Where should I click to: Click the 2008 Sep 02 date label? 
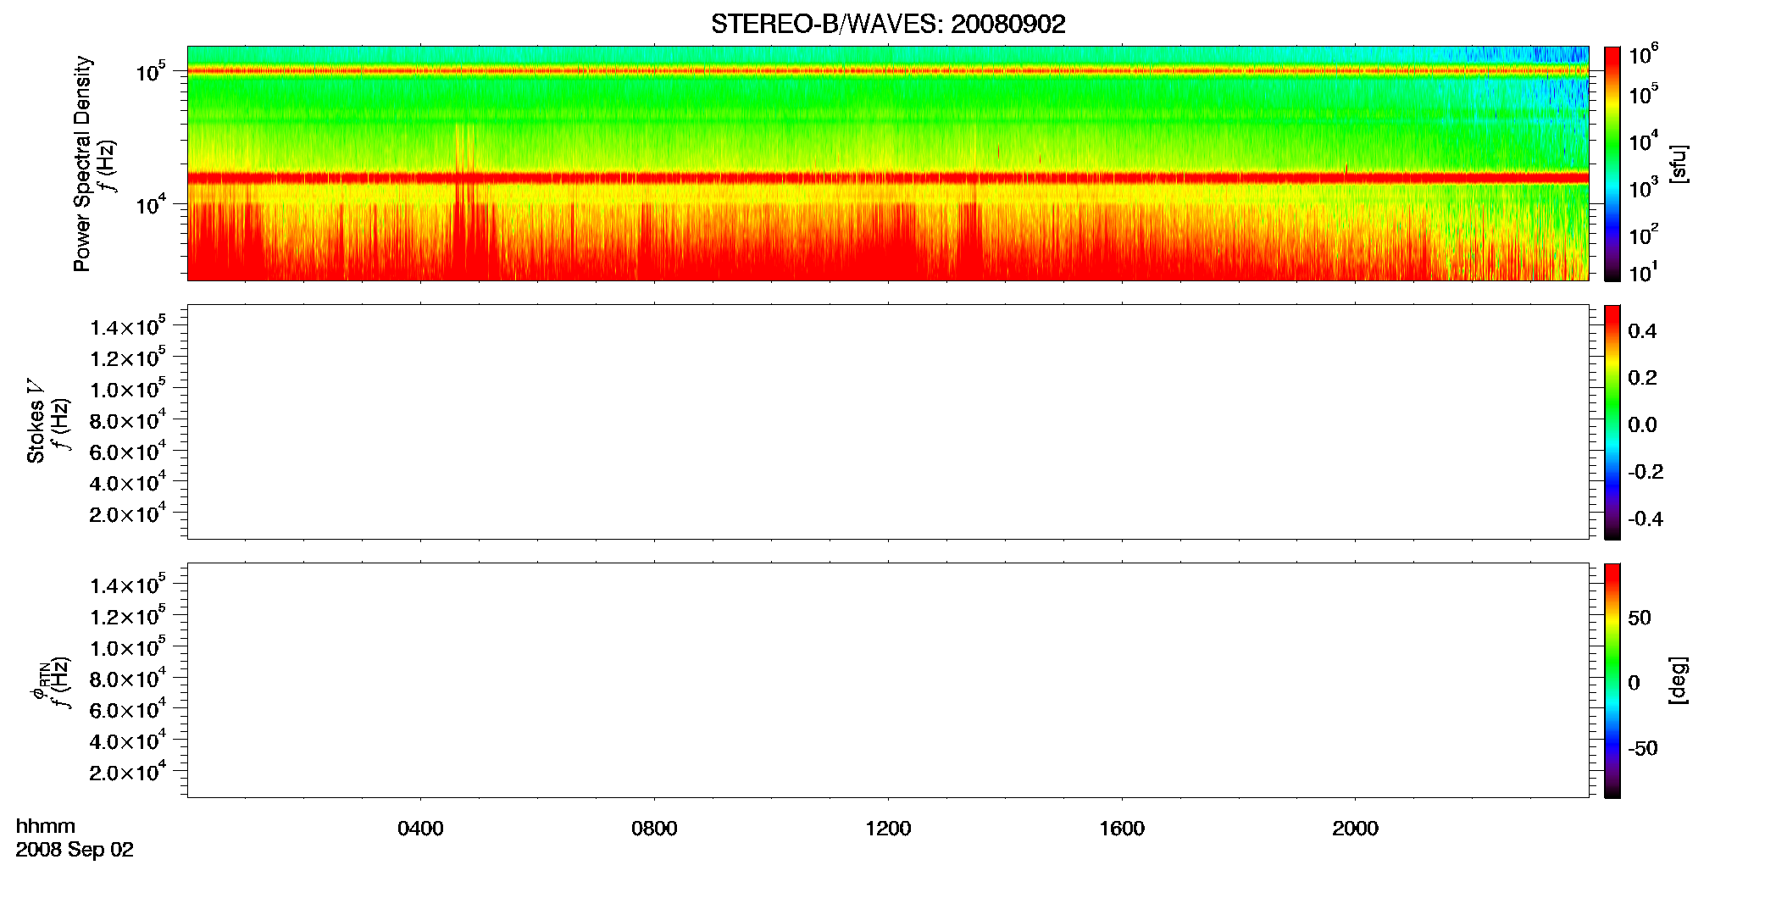(x=75, y=850)
